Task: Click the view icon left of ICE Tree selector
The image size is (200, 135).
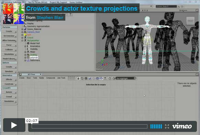Action: [20, 74]
